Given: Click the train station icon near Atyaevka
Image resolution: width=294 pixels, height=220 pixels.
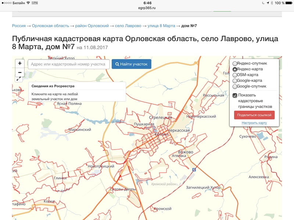Looking at the screenshot, I should click(x=194, y=170).
